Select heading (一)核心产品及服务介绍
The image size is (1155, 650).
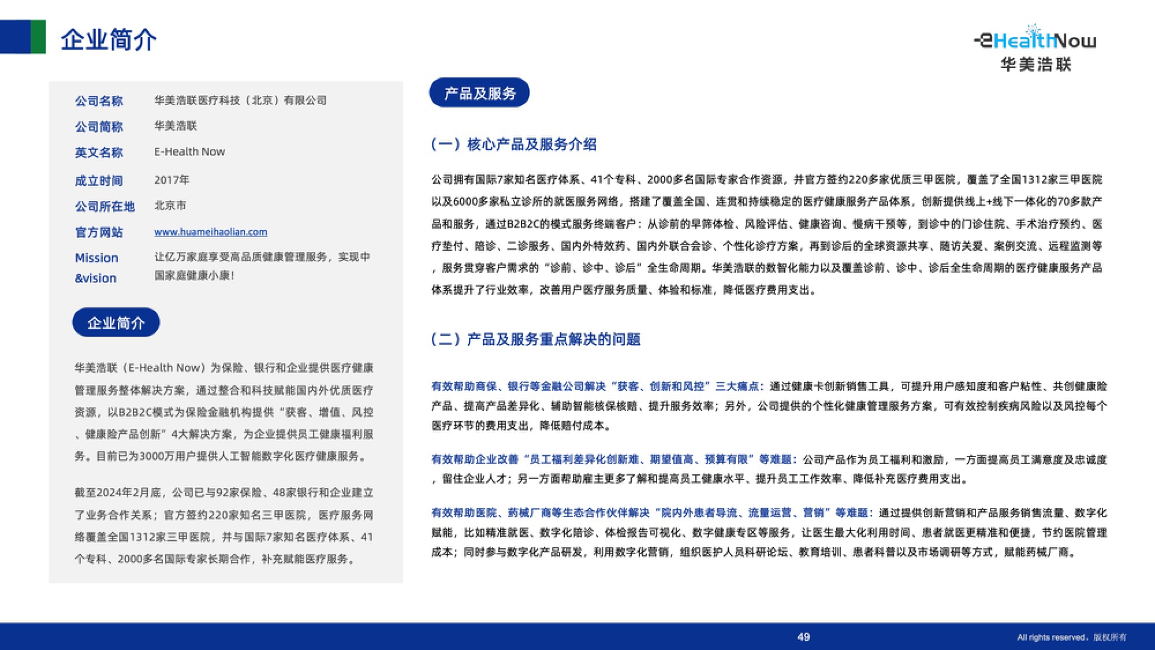tap(513, 144)
